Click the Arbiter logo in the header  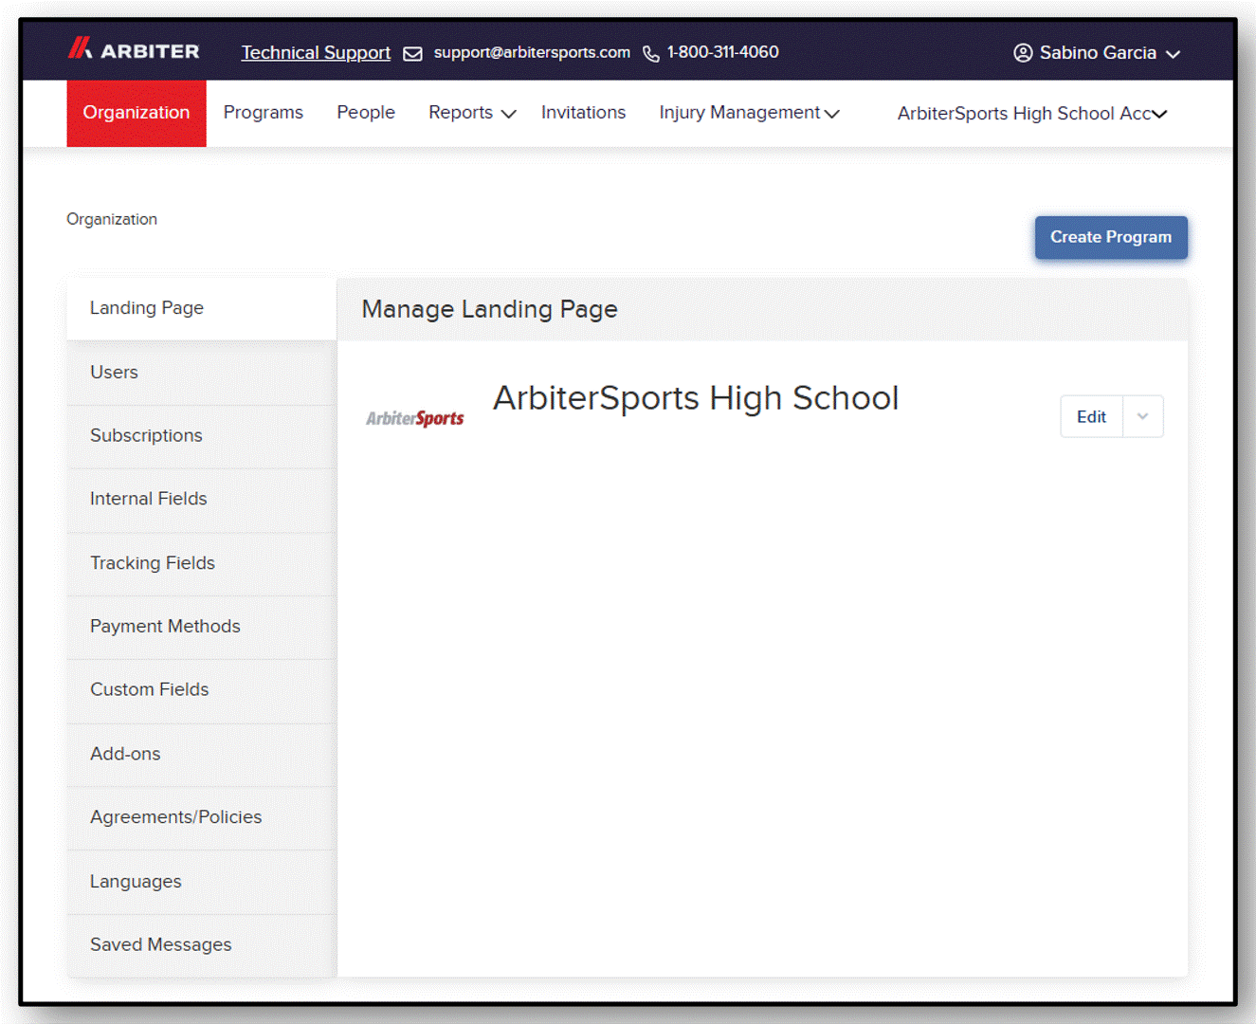134,49
